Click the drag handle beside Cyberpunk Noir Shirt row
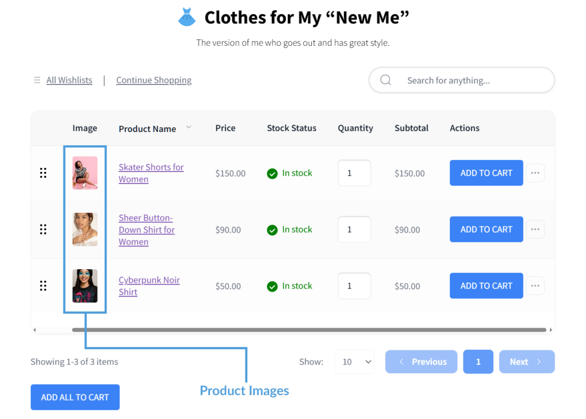 [x=43, y=286]
